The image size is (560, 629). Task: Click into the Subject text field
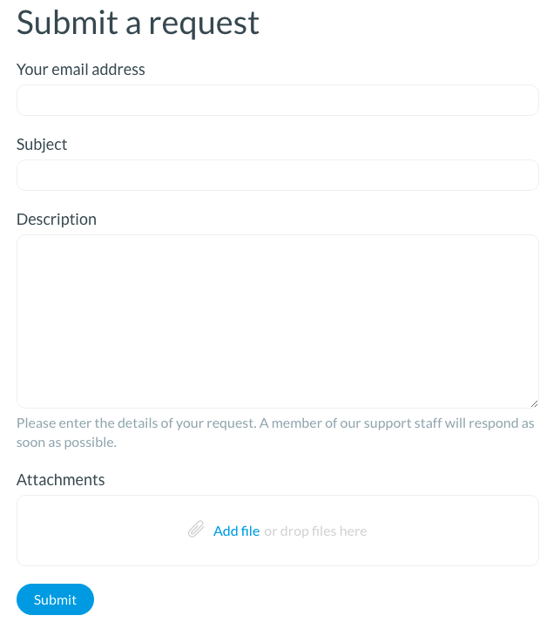tap(277, 175)
